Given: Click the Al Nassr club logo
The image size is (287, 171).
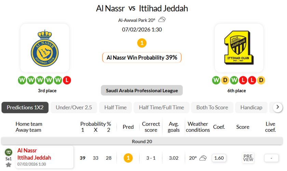Looking at the screenshot, I should coord(45,49).
